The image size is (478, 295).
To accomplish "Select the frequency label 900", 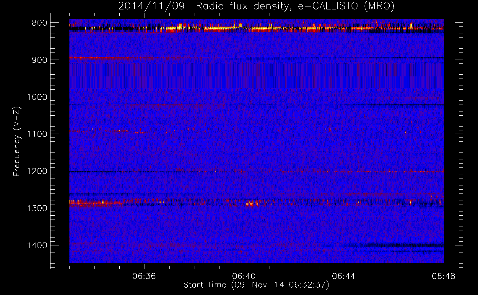I will coord(40,60).
